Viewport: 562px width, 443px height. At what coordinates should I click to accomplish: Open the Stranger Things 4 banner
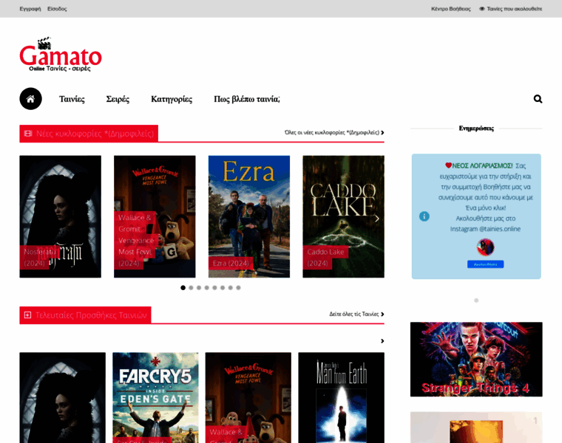tap(476, 360)
